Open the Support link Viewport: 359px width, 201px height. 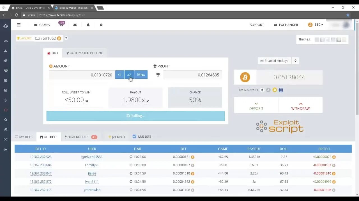pyautogui.click(x=257, y=25)
